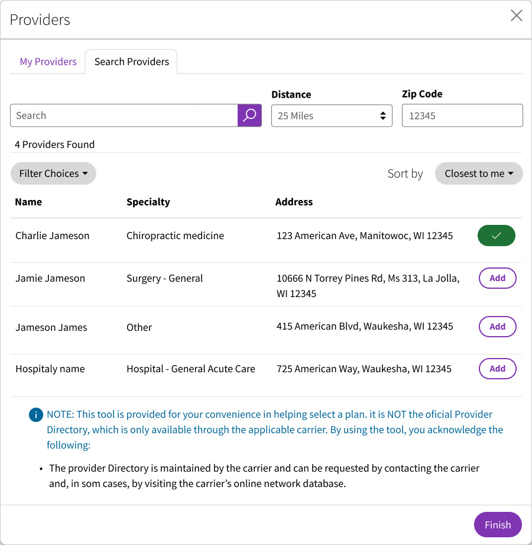The image size is (532, 545).
Task: Click the Hospital - General Acute Care specialty
Action: pos(190,369)
